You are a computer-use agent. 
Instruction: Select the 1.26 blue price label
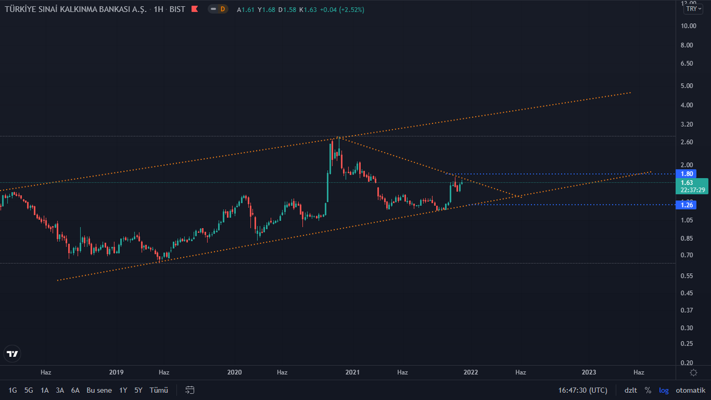[687, 205]
